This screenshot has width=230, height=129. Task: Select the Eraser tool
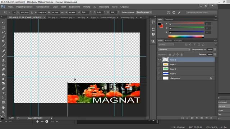coord(3,70)
